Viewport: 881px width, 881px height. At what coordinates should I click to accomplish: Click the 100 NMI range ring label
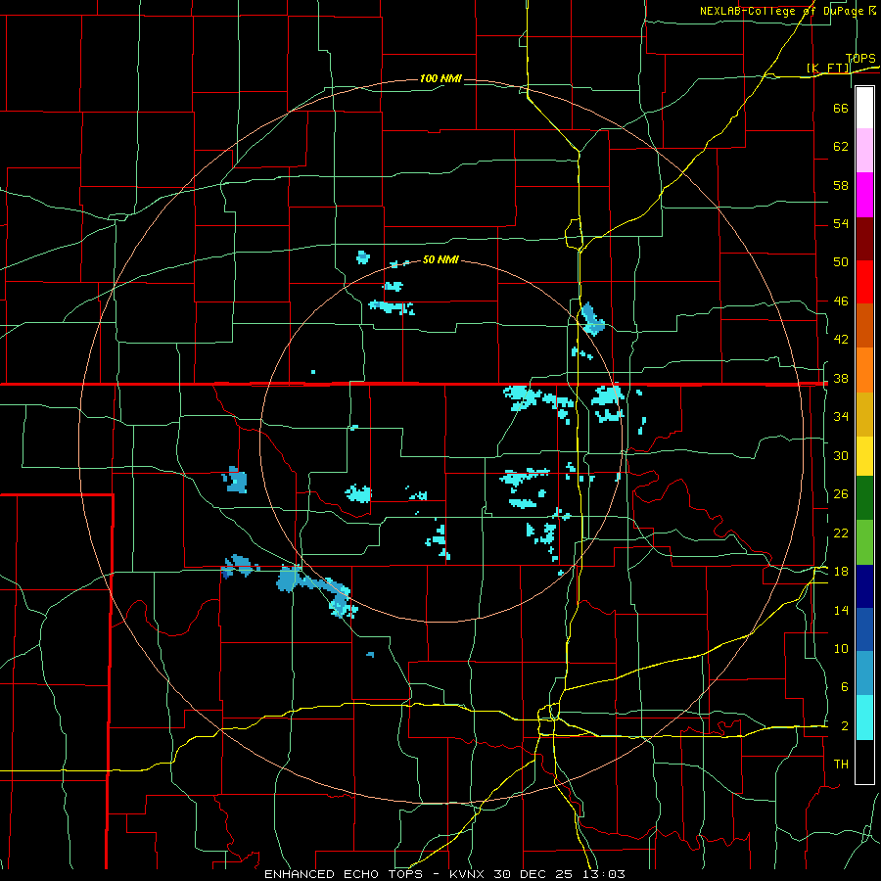click(440, 78)
